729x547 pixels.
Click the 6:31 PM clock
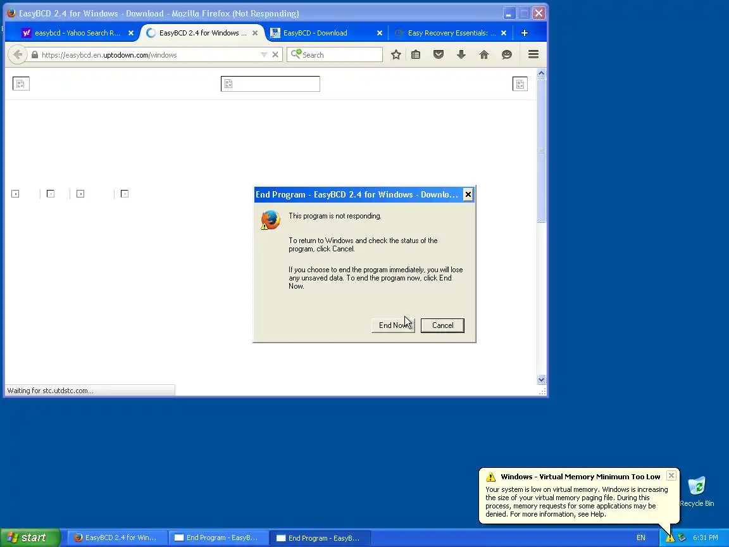tap(706, 538)
